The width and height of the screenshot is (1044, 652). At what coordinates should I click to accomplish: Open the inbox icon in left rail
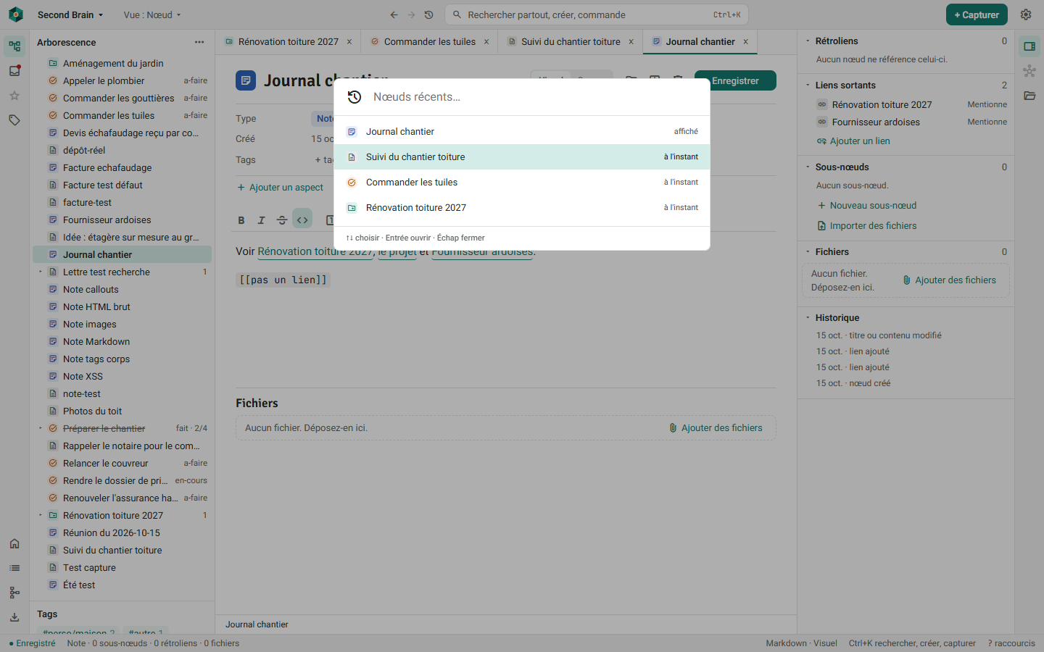click(x=14, y=71)
